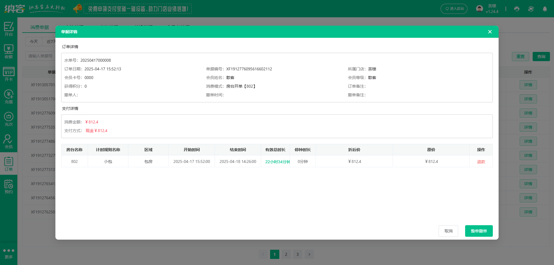The width and height of the screenshot is (554, 265).
Task: Click the 退款 refund link for room 802
Action: tap(481, 162)
